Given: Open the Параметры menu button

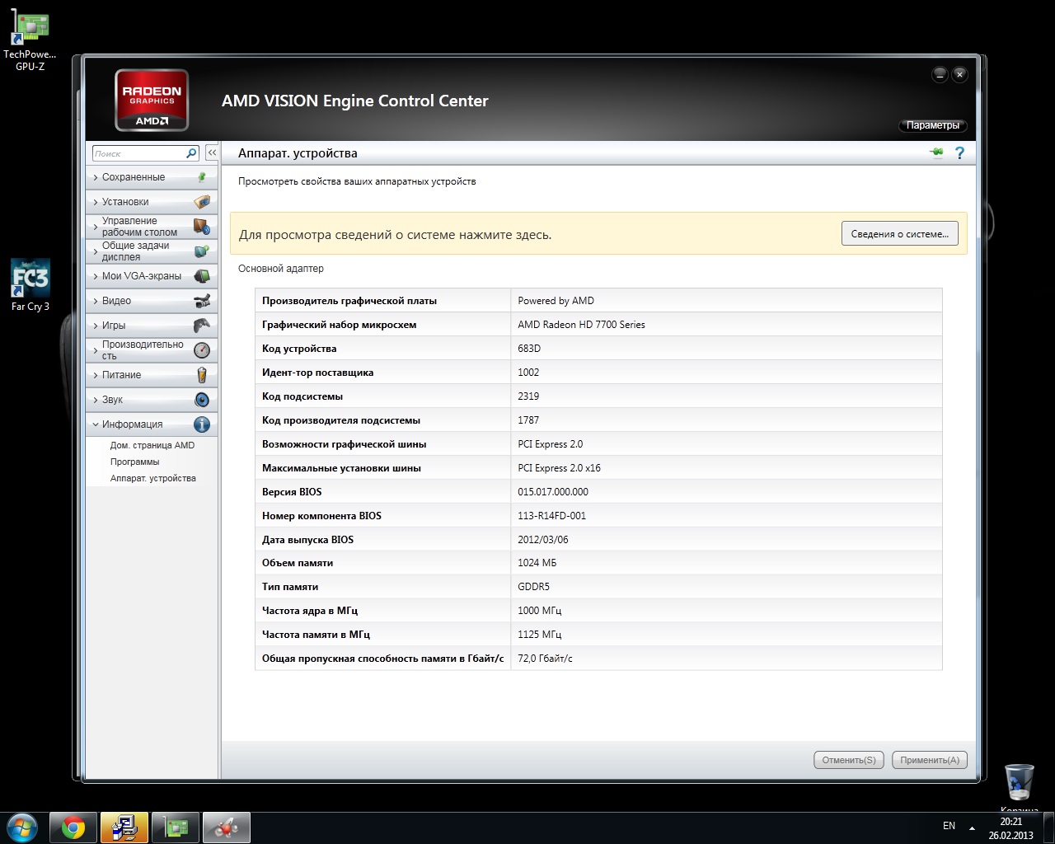Looking at the screenshot, I should pyautogui.click(x=932, y=125).
